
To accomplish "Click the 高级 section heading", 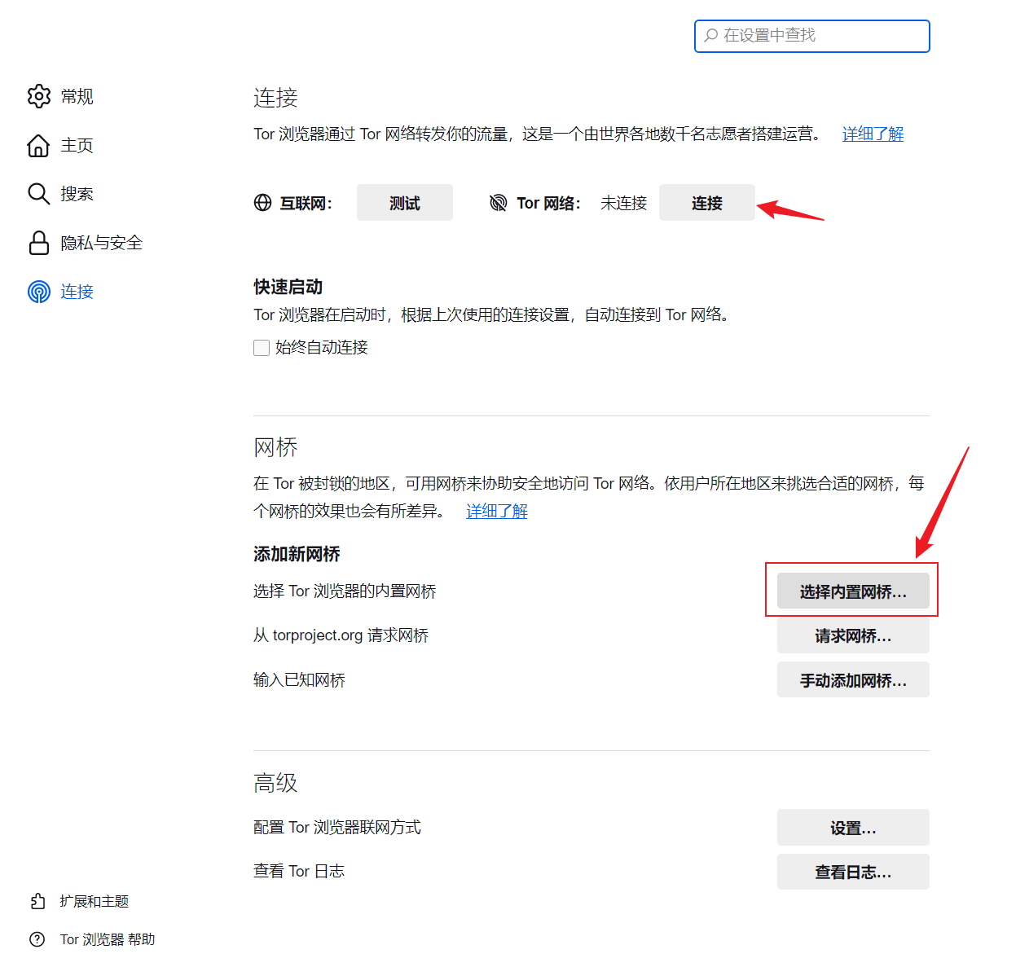I will (x=275, y=783).
